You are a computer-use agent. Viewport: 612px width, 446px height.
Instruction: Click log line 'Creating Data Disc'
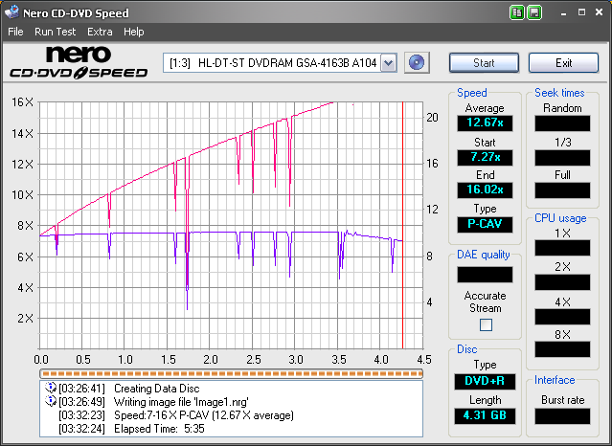point(156,389)
